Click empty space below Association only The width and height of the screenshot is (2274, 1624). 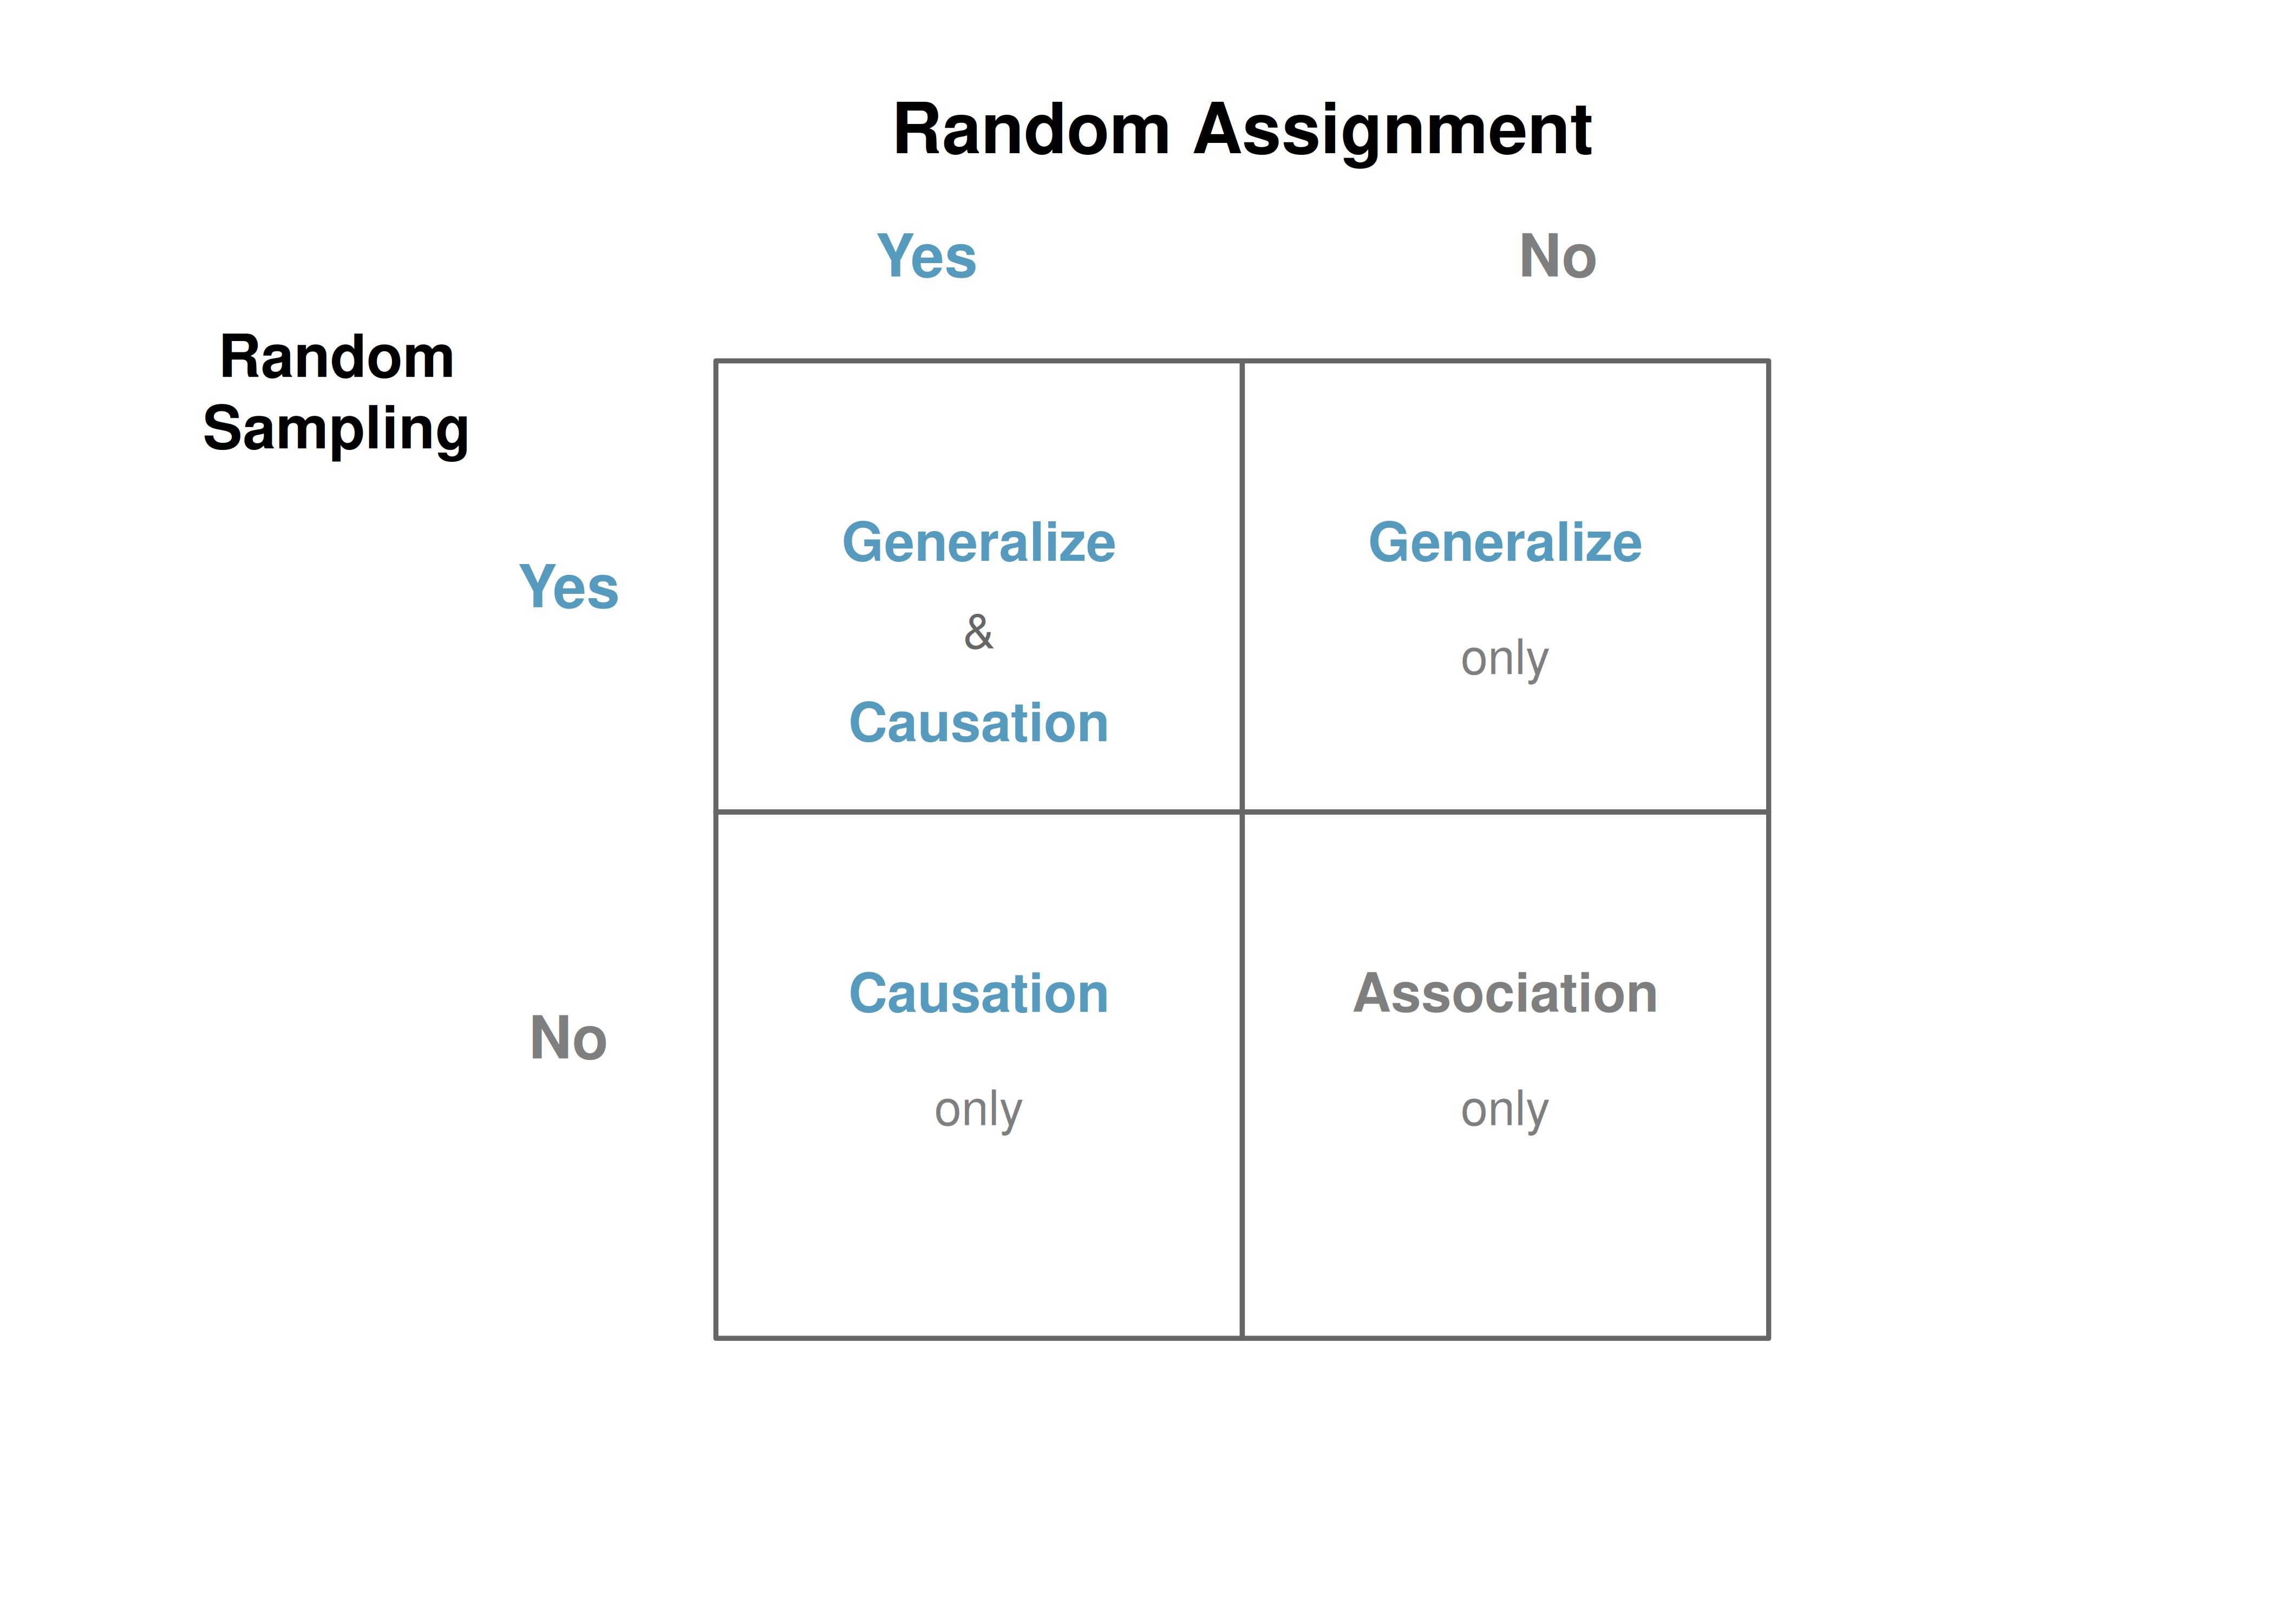pyautogui.click(x=1504, y=1240)
